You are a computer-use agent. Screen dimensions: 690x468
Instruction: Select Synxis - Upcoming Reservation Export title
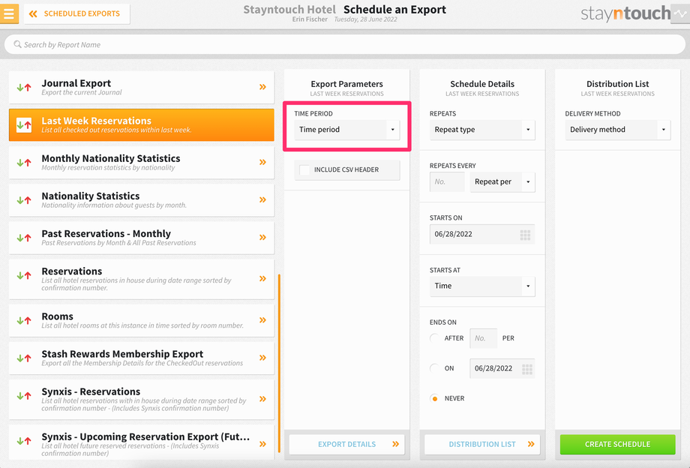click(145, 436)
